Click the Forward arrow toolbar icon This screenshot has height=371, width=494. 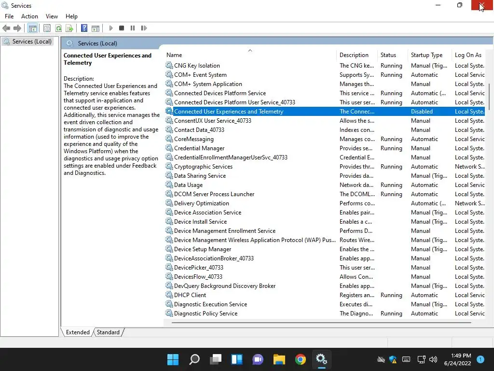17,28
